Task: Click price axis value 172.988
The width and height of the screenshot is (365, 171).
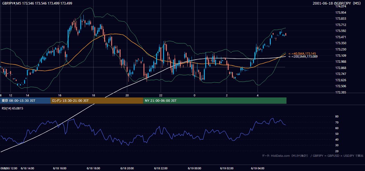Action: point(341,62)
